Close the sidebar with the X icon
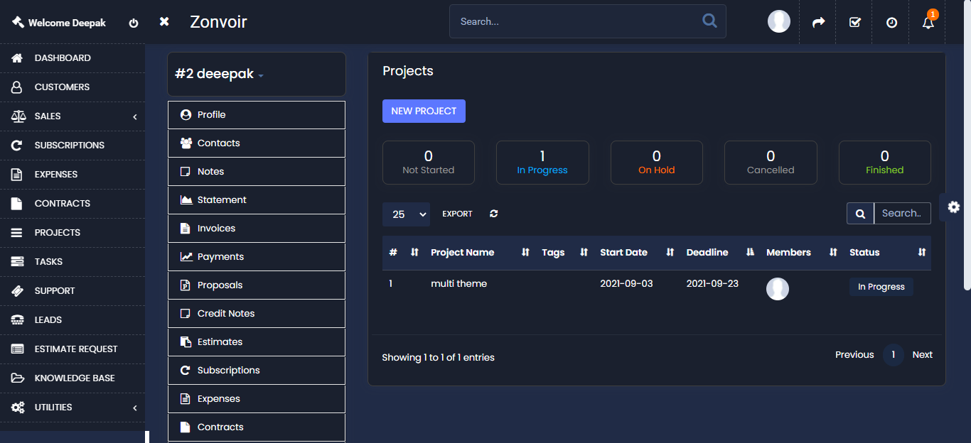This screenshot has height=443, width=971. coord(164,22)
